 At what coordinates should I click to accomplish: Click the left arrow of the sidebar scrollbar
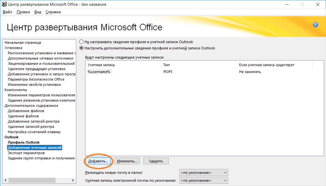(6, 180)
